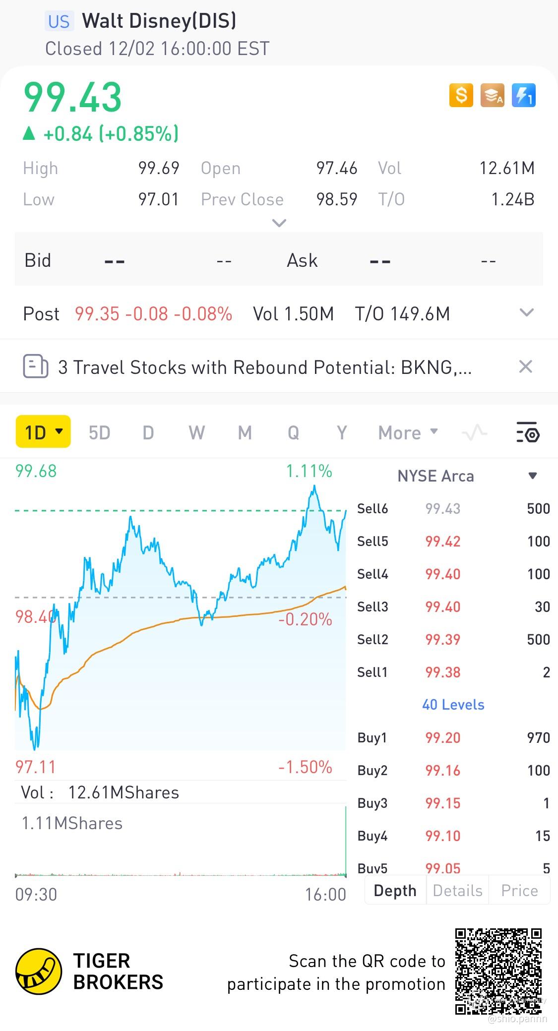The image size is (558, 1031).
Task: Tap the Tiger Brokers logo
Action: (x=39, y=971)
